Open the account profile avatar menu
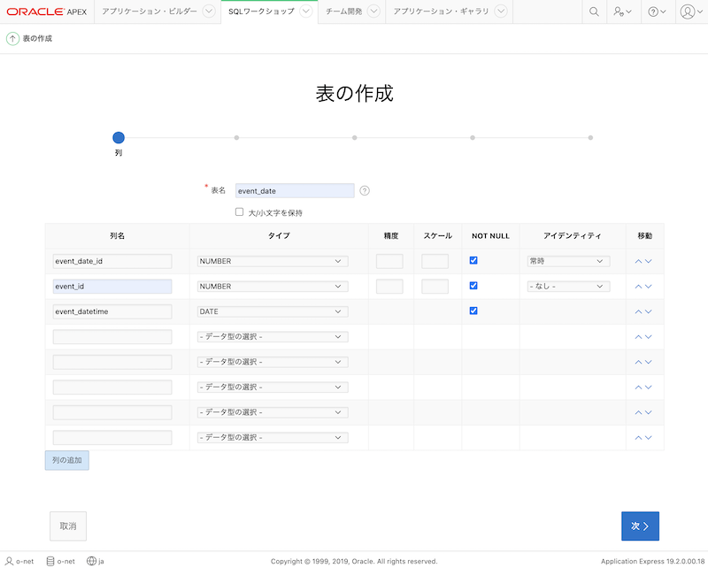 point(691,12)
